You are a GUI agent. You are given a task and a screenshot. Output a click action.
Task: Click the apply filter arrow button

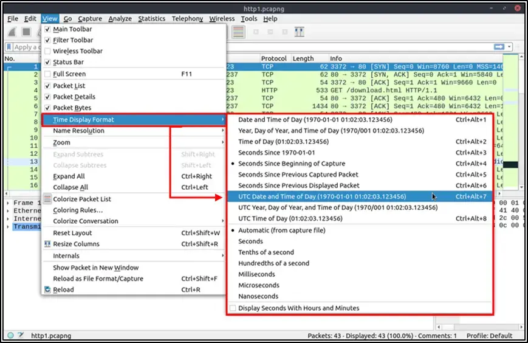[499, 47]
